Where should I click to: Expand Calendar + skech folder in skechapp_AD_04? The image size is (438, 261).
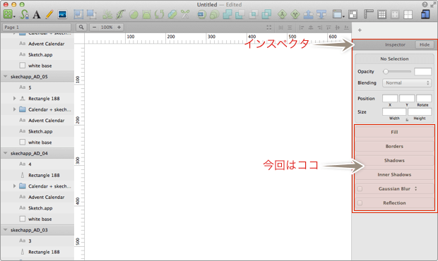15,186
